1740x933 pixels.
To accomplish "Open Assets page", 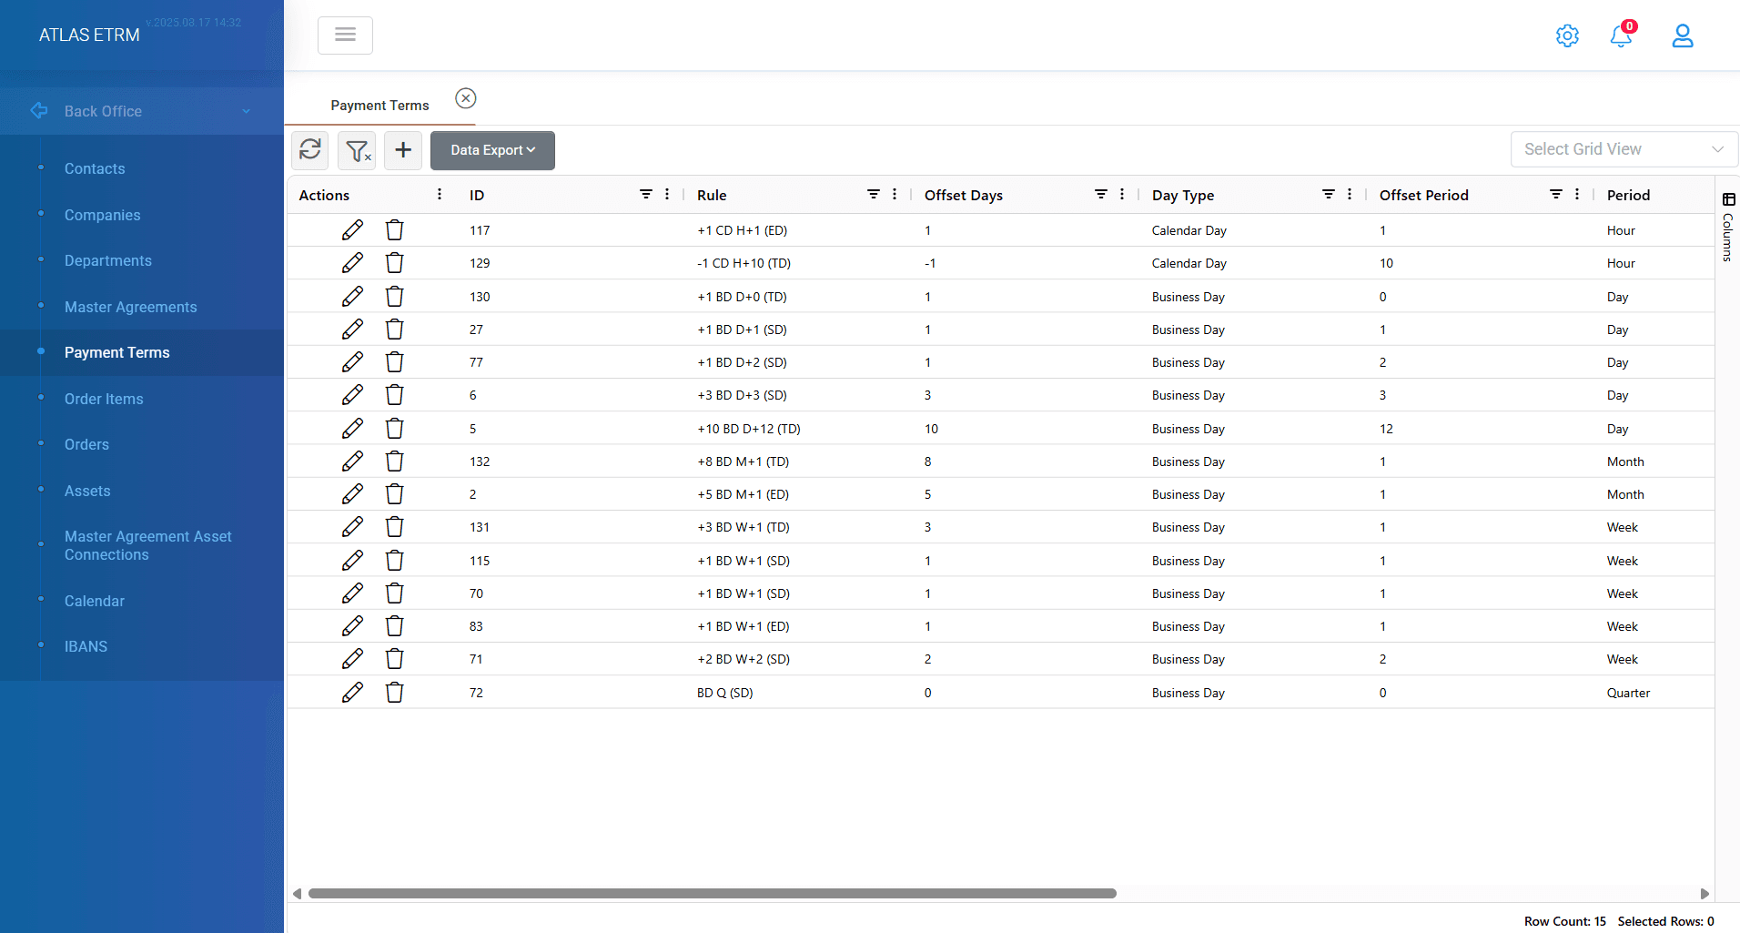I will 87,491.
